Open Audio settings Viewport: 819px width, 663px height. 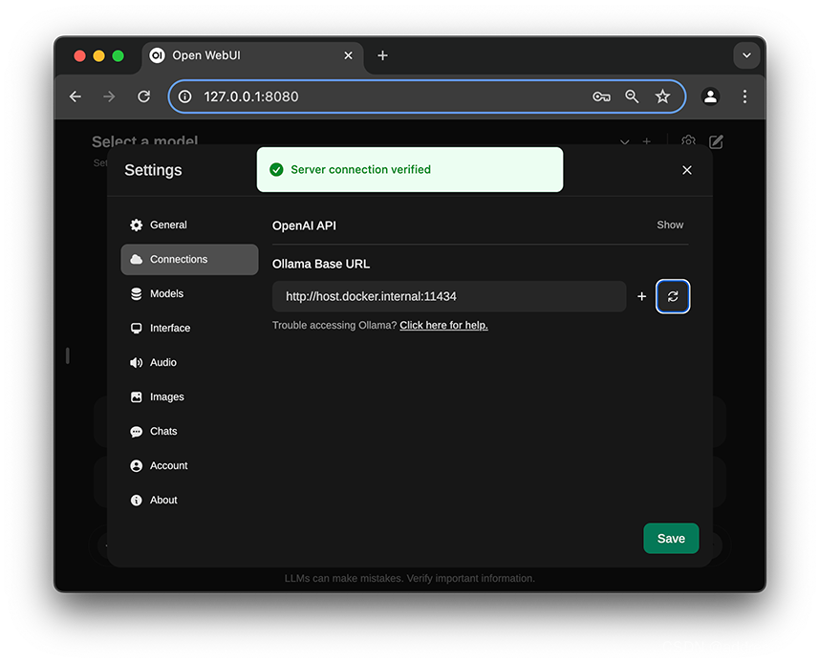point(189,363)
